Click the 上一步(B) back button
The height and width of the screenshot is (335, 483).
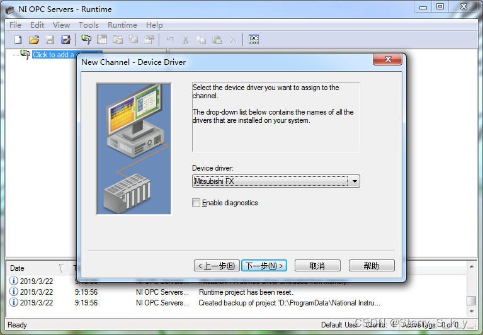[x=217, y=265]
